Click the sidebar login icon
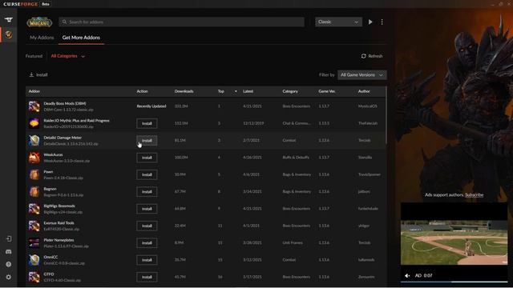 click(x=9, y=239)
